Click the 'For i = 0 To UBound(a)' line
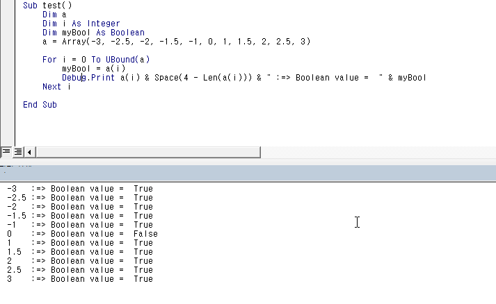Image resolution: width=496 pixels, height=304 pixels. 96,60
